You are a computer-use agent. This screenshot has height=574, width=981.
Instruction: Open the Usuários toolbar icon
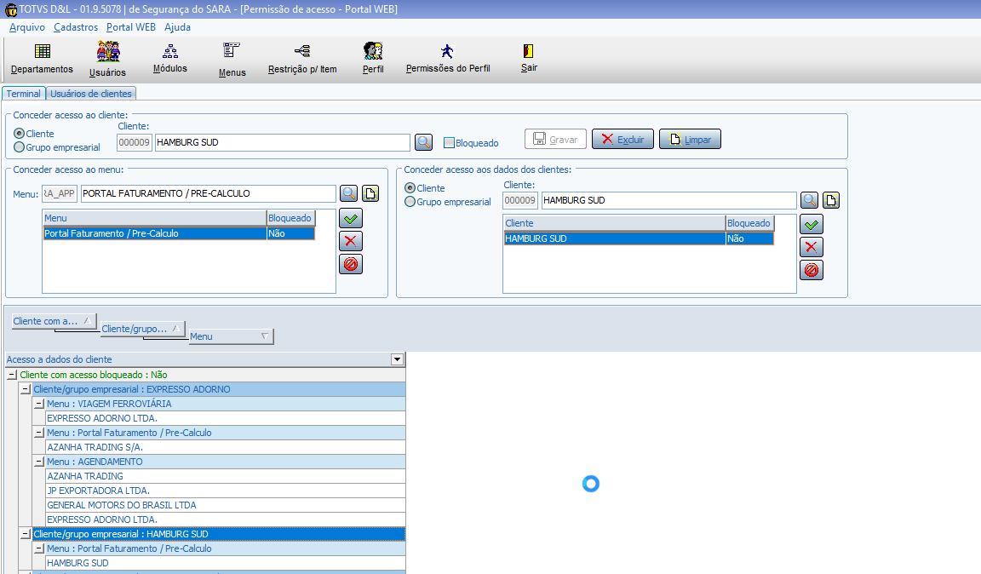(x=107, y=59)
